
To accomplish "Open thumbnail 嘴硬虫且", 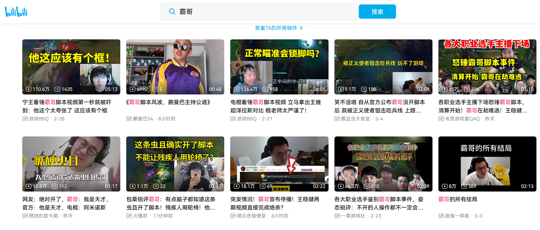I will tap(71, 164).
